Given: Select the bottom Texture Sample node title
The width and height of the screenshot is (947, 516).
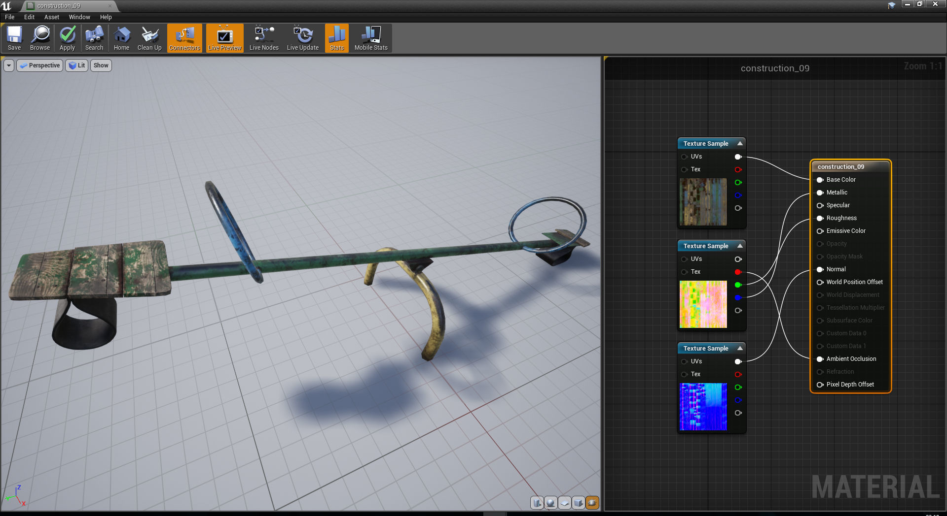Looking at the screenshot, I should click(x=706, y=348).
